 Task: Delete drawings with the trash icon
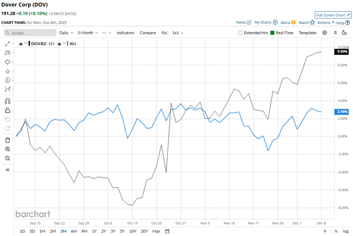tap(8, 140)
